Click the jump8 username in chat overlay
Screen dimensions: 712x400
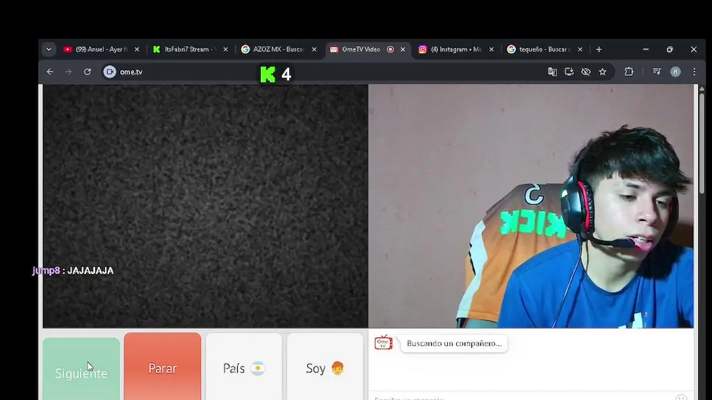[46, 271]
